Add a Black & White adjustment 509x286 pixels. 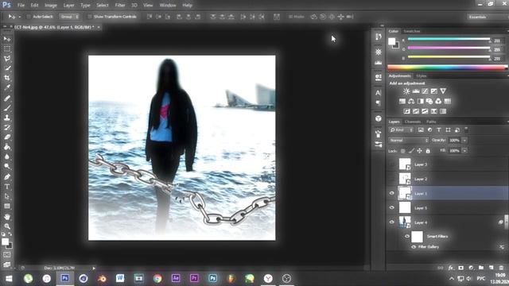pyautogui.click(x=421, y=101)
